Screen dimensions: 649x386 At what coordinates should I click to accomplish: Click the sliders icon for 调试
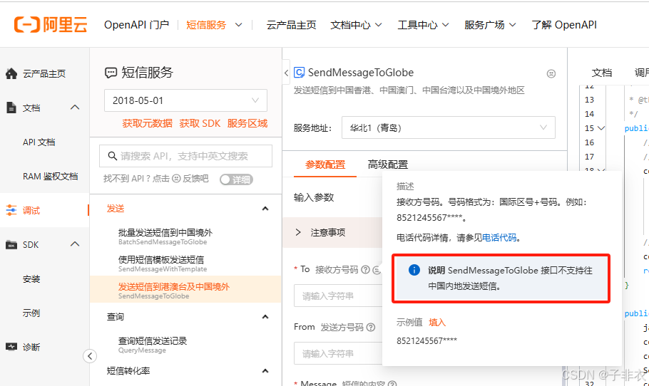(11, 210)
